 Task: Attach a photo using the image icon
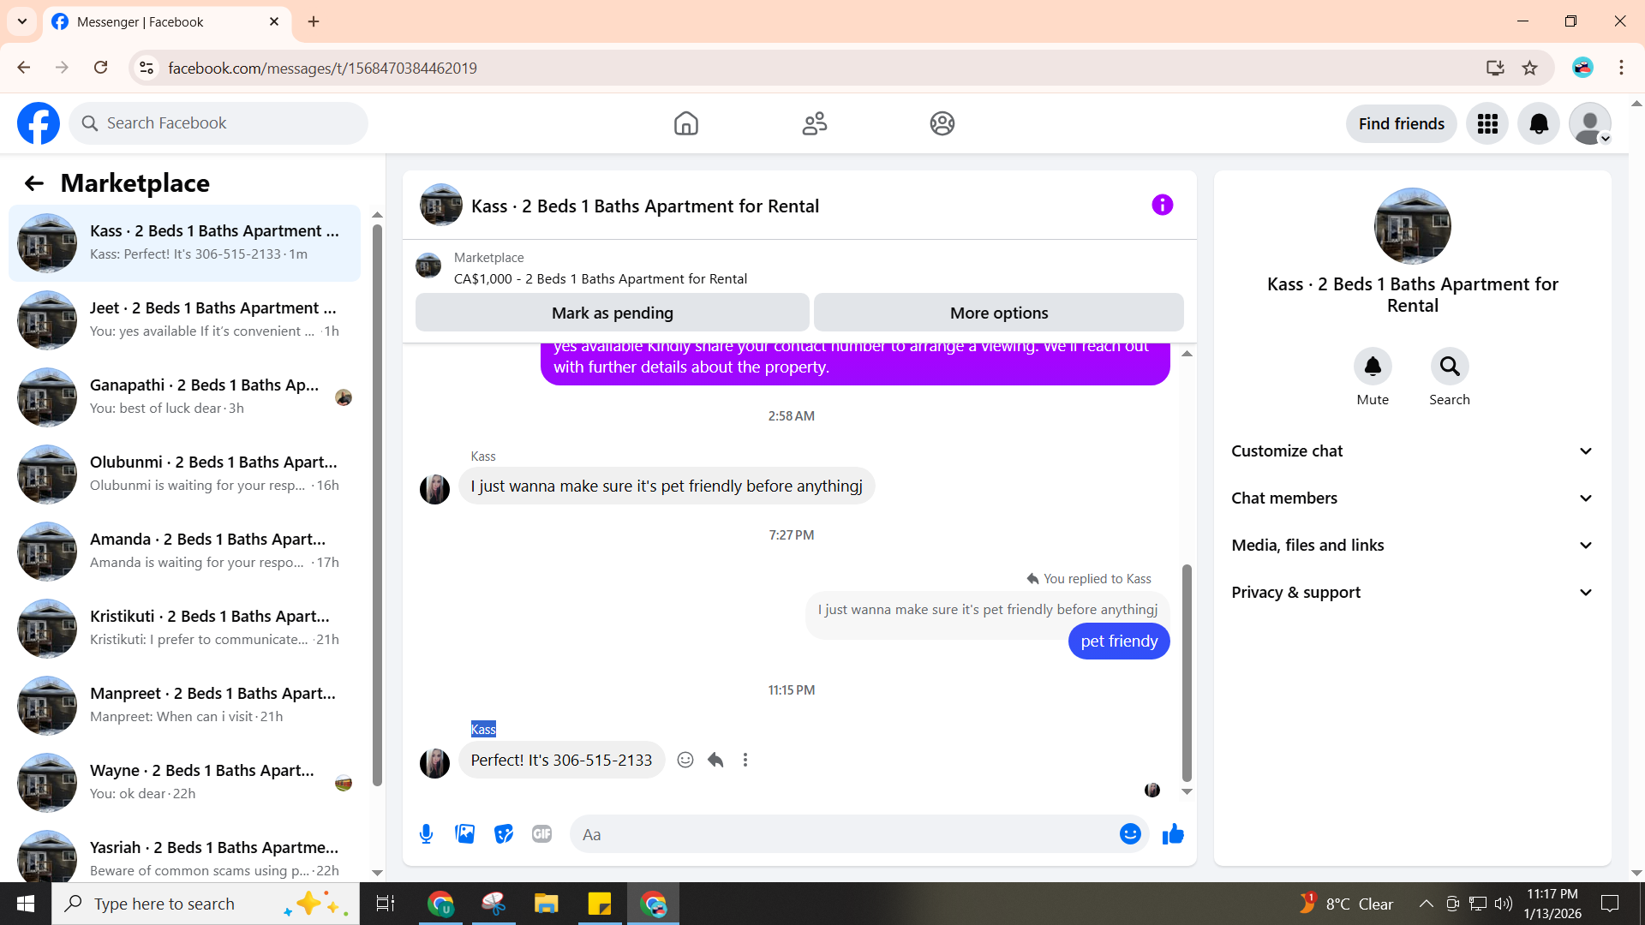(x=464, y=834)
